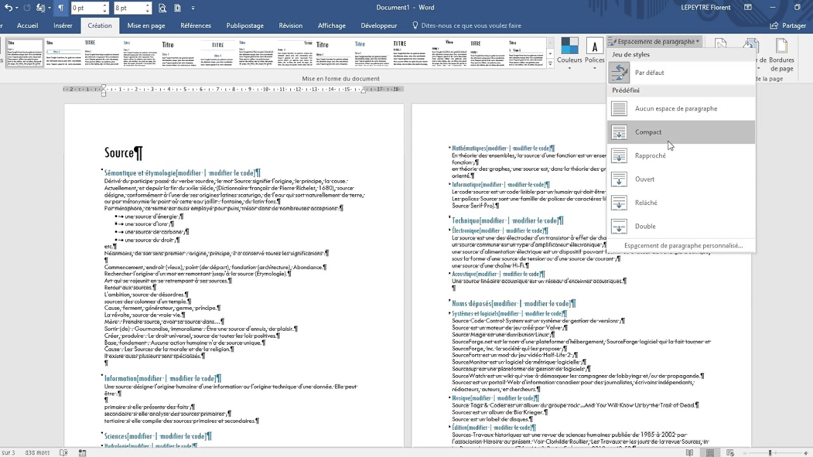The width and height of the screenshot is (813, 457).
Task: Switch to Print Layout view icon
Action: (711, 453)
